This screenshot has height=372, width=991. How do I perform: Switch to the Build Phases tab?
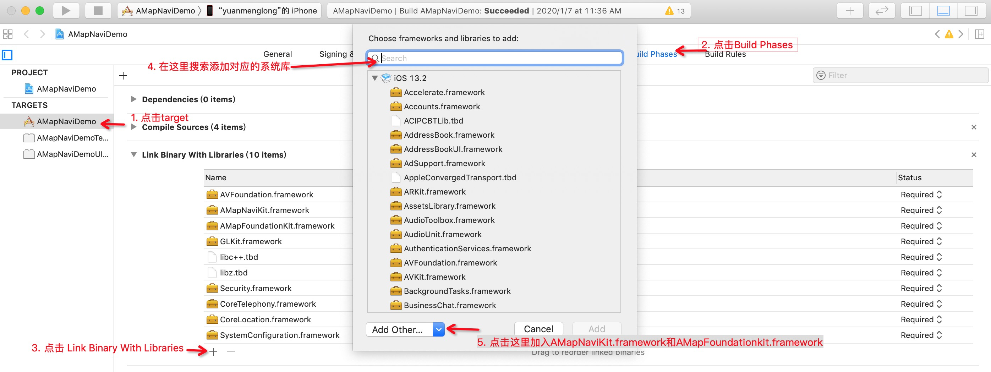coord(656,54)
